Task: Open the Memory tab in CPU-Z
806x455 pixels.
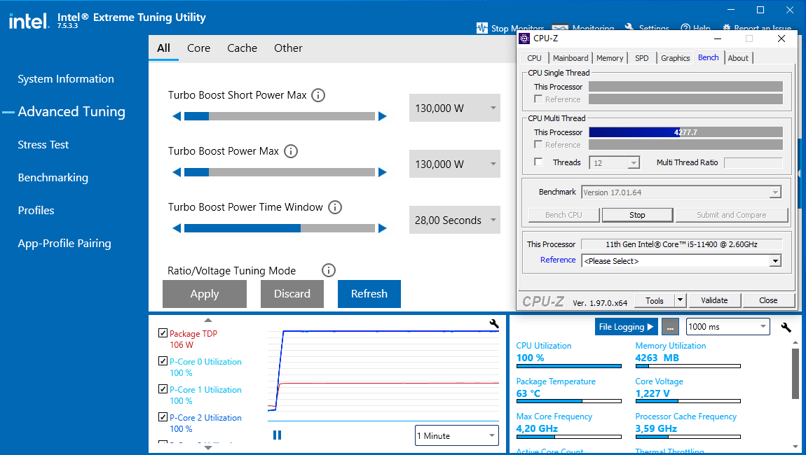Action: click(610, 58)
